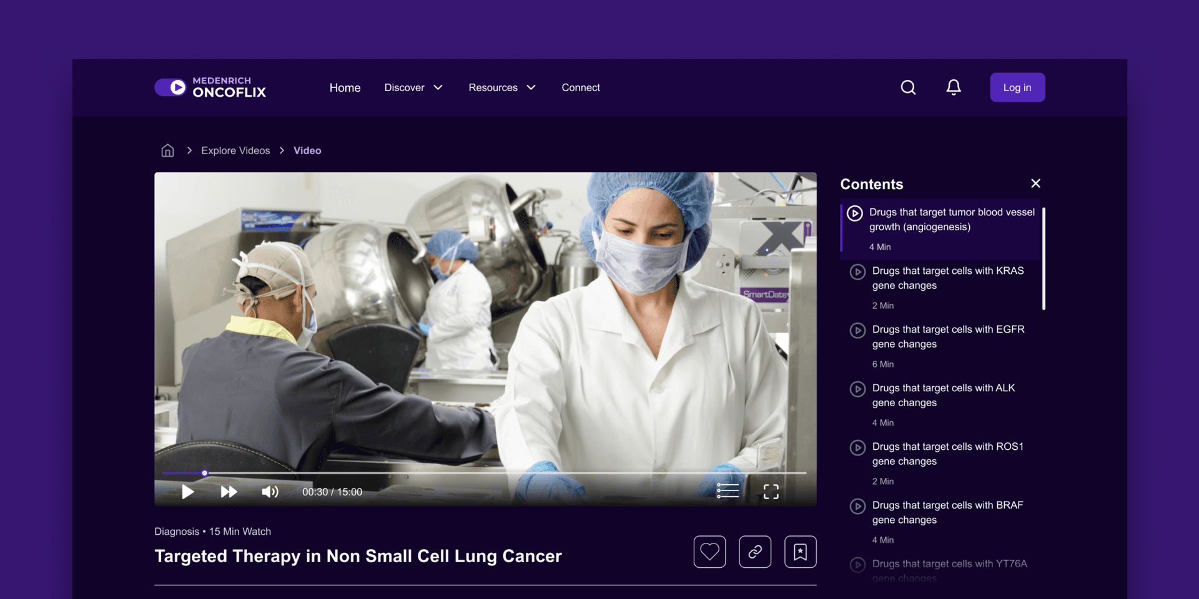Play icon for KRAS gene changes chapter
The width and height of the screenshot is (1199, 599).
coord(858,272)
